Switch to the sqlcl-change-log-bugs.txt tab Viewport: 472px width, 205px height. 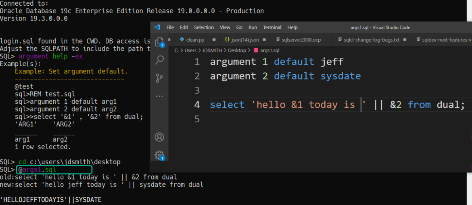pos(372,40)
